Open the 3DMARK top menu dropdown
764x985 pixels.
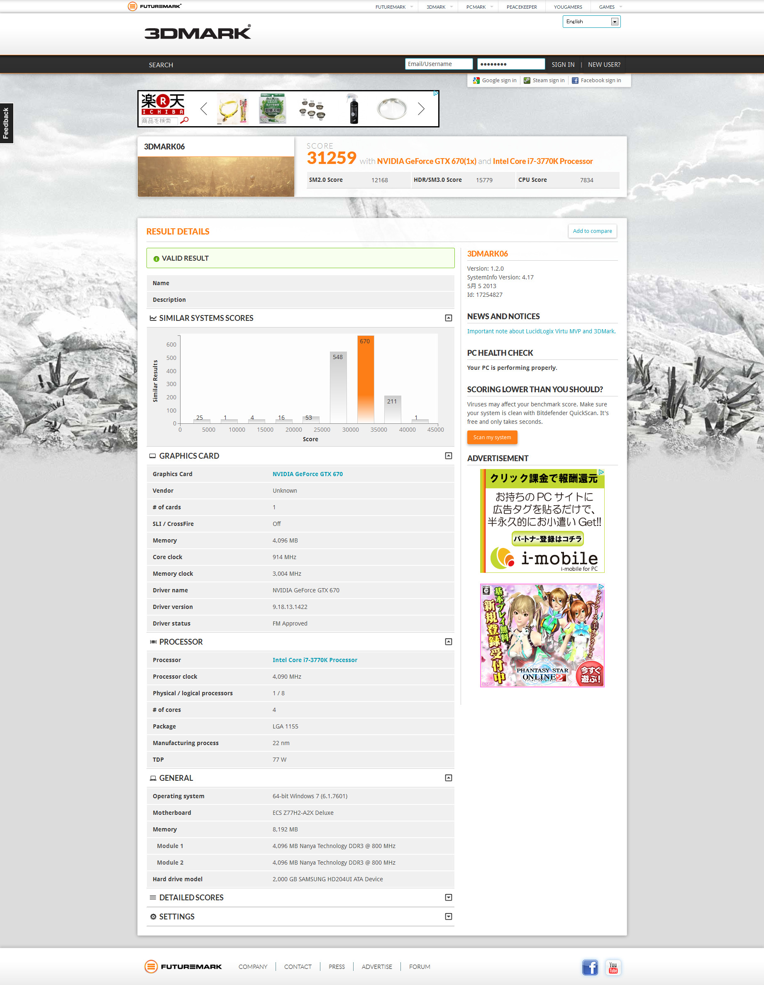439,7
